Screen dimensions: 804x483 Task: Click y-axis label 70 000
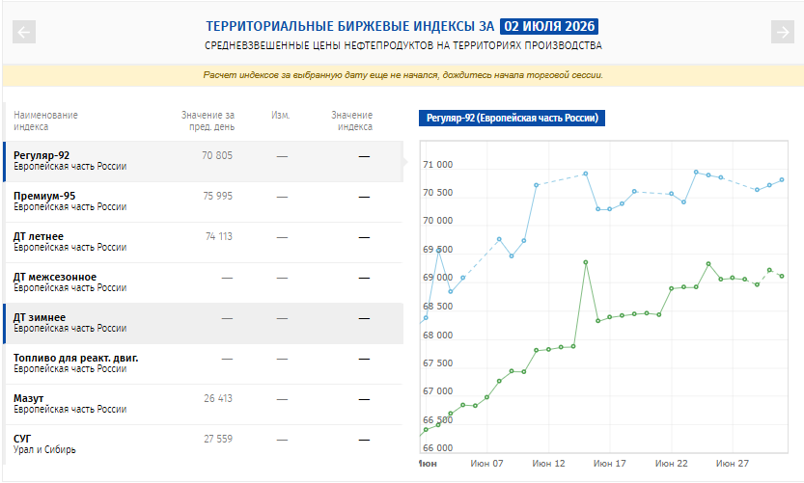[437, 221]
